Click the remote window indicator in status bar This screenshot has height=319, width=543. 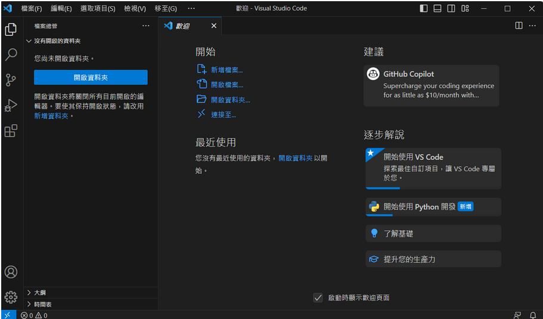8,315
